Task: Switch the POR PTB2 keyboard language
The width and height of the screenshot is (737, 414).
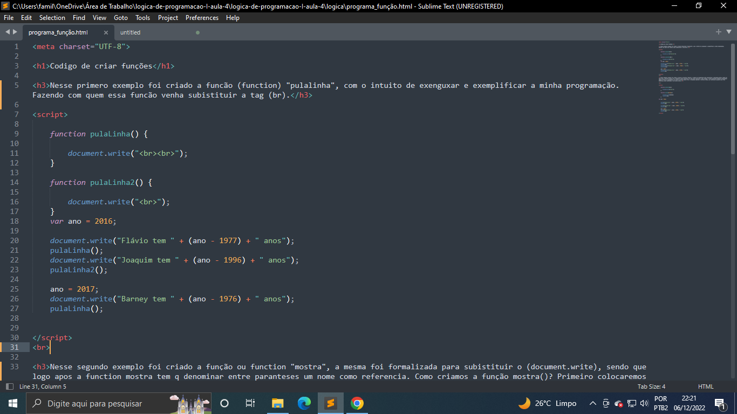Action: point(660,403)
